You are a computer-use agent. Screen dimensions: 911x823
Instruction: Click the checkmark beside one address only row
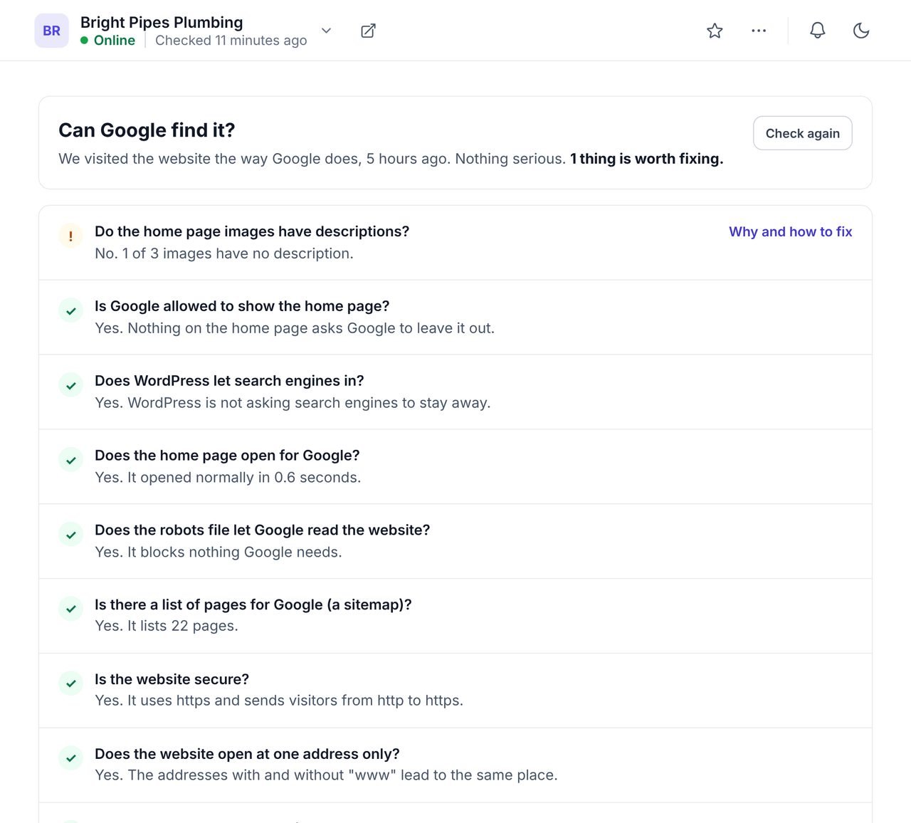[70, 758]
